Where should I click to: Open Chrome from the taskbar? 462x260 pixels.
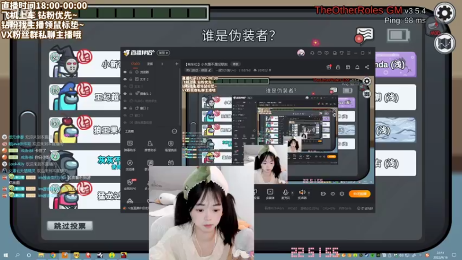(53, 255)
